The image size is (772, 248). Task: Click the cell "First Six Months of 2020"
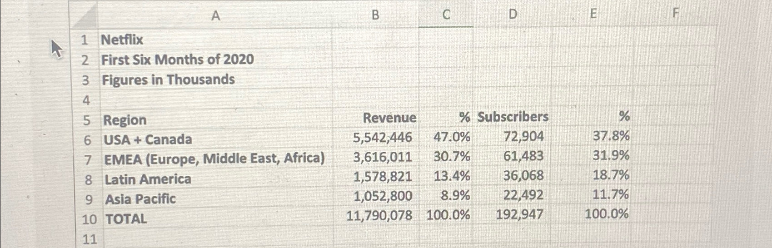(x=216, y=60)
